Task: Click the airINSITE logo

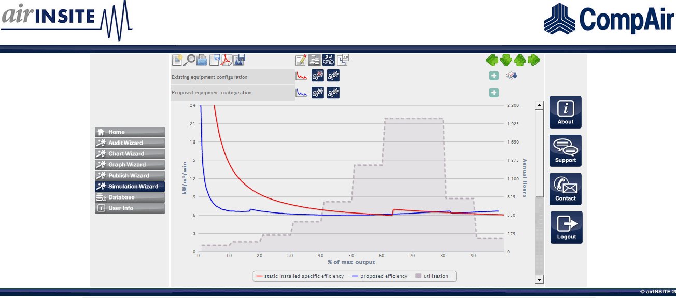Action: coord(66,20)
